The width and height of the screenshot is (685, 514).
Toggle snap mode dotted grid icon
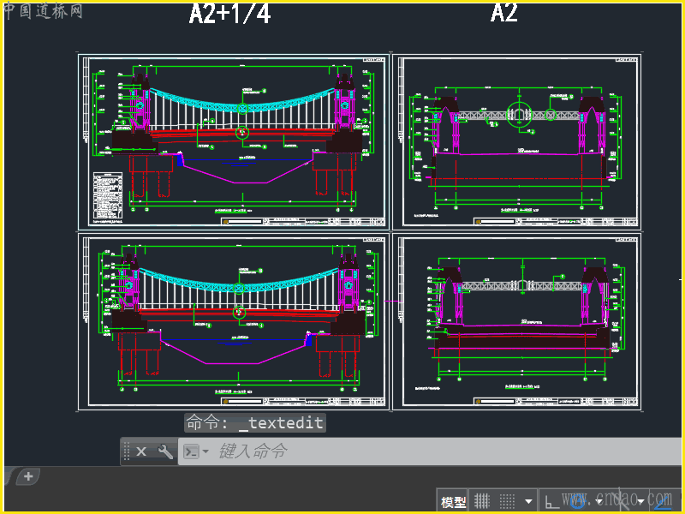click(x=508, y=501)
